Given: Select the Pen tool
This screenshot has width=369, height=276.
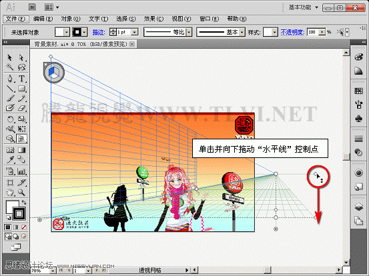Looking at the screenshot, I should pos(9,79).
